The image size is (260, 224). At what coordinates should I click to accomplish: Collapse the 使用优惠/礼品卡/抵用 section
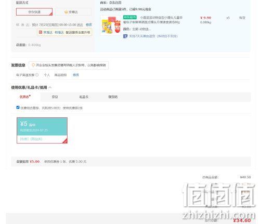pos(50,88)
